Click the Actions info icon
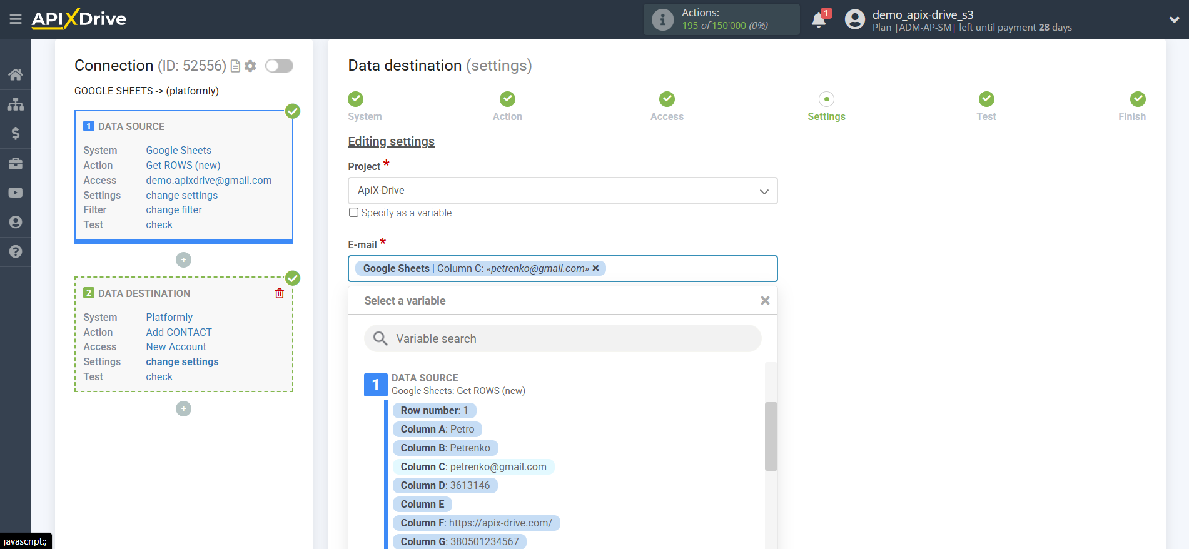The height and width of the screenshot is (549, 1189). pos(662,19)
